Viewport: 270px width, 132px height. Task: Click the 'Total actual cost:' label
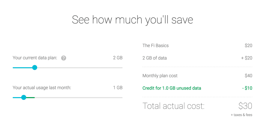pyautogui.click(x=173, y=106)
